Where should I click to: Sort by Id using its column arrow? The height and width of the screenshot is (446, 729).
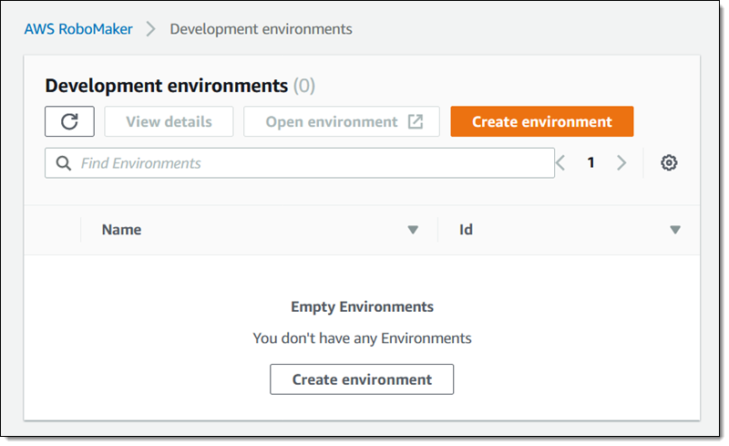click(x=675, y=230)
